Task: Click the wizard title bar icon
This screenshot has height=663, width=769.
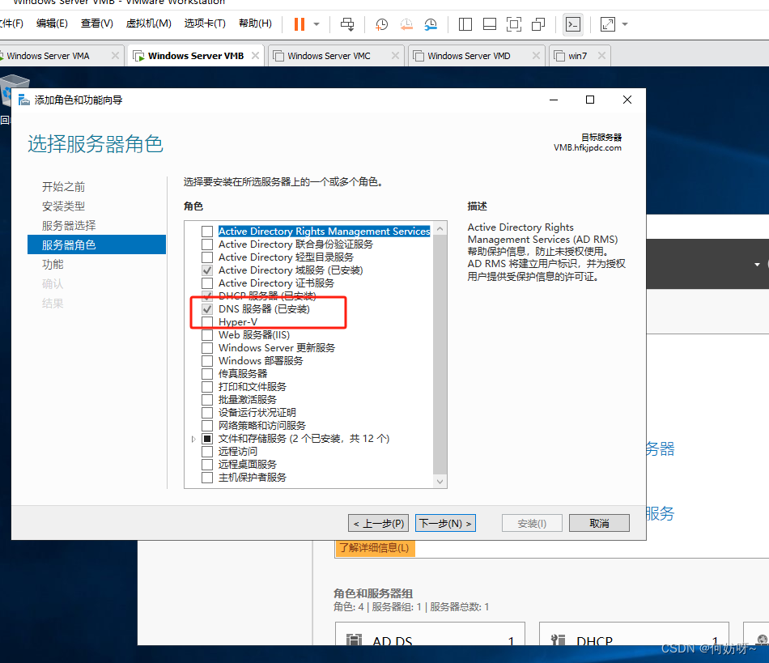Action: tap(24, 100)
